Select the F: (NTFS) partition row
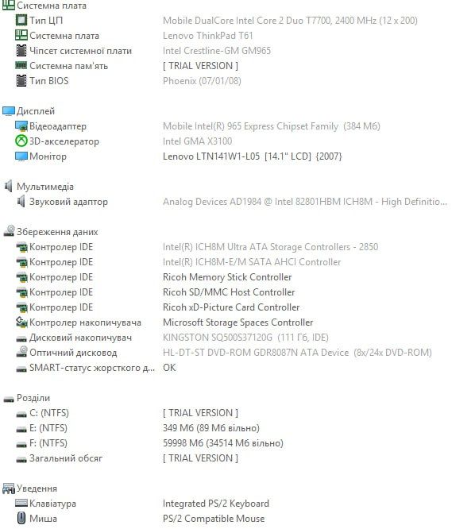The width and height of the screenshot is (475, 529). [48, 443]
